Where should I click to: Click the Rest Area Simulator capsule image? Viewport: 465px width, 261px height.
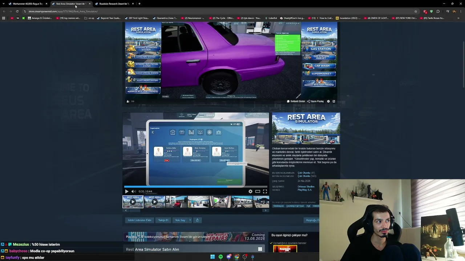click(306, 128)
